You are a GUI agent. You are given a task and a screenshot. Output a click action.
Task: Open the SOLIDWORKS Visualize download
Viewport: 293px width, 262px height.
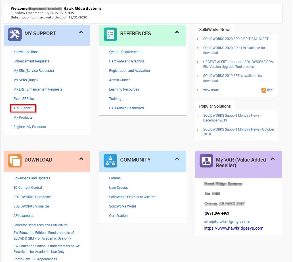tap(31, 206)
